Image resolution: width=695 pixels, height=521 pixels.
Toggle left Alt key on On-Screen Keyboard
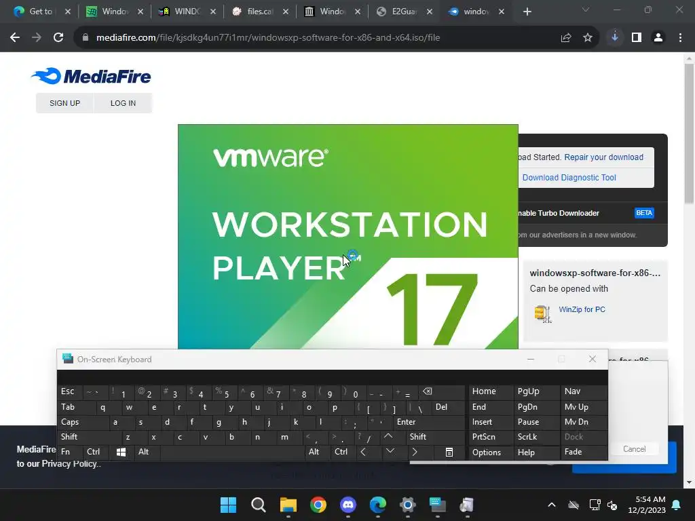point(147,452)
